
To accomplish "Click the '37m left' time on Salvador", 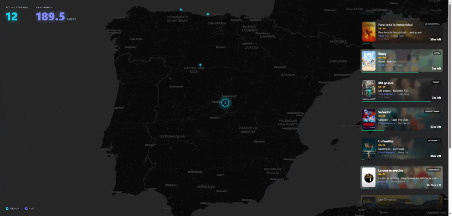I will [x=435, y=127].
